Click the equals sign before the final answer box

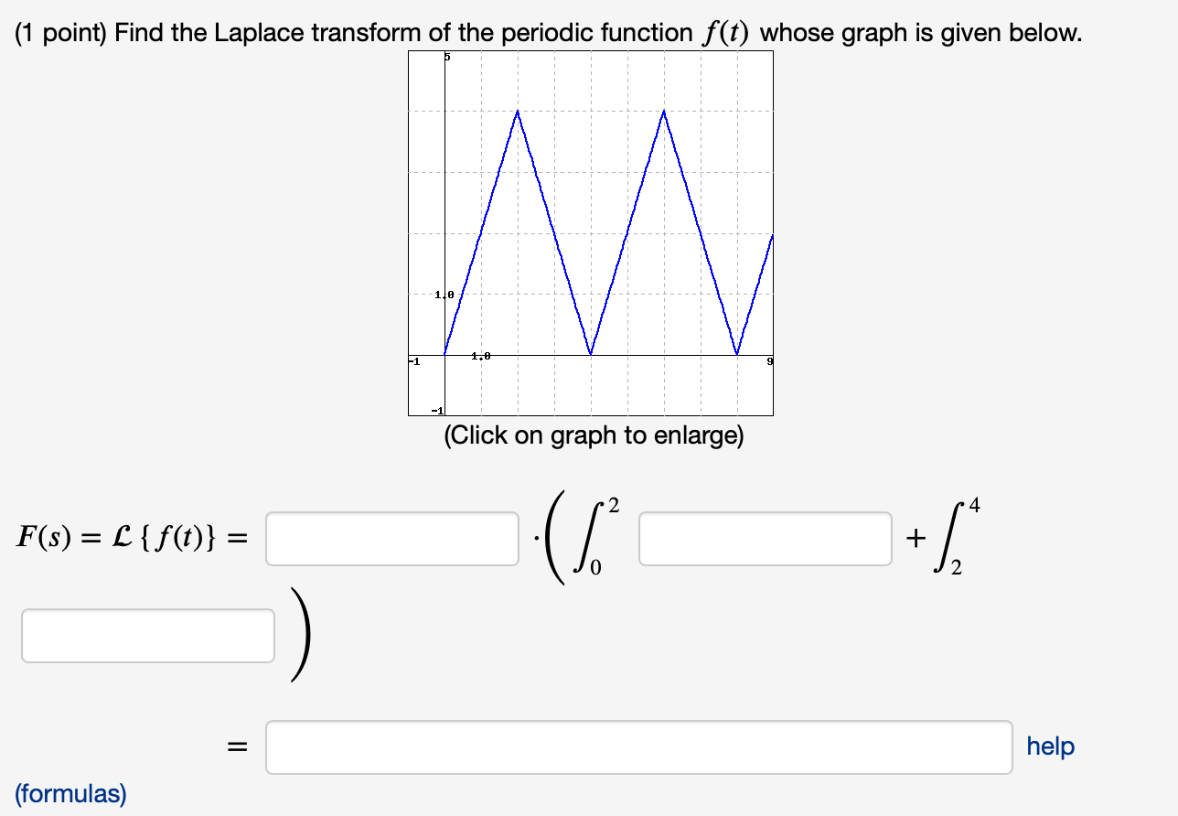pyautogui.click(x=237, y=746)
